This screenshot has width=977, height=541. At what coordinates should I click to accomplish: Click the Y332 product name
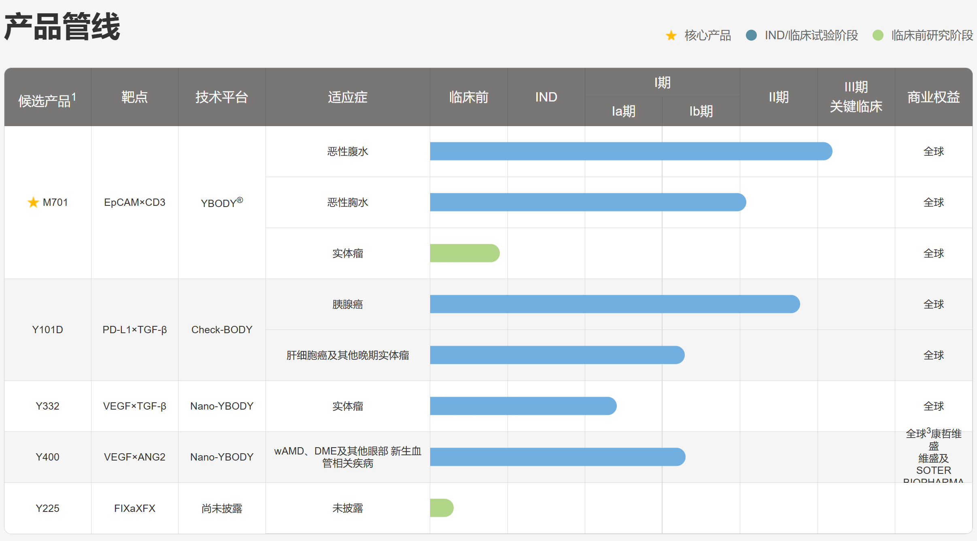(x=47, y=406)
